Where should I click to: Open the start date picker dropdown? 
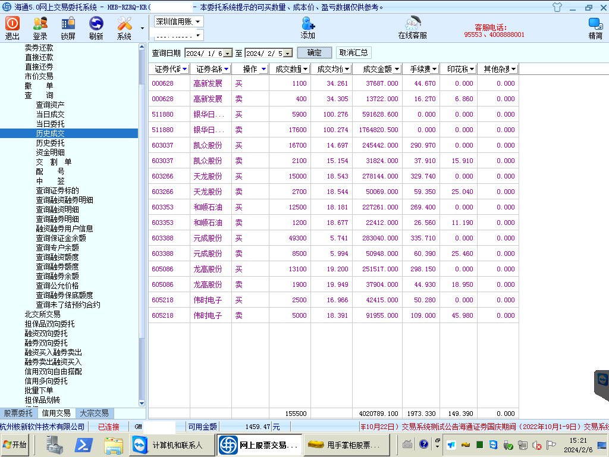(x=227, y=54)
